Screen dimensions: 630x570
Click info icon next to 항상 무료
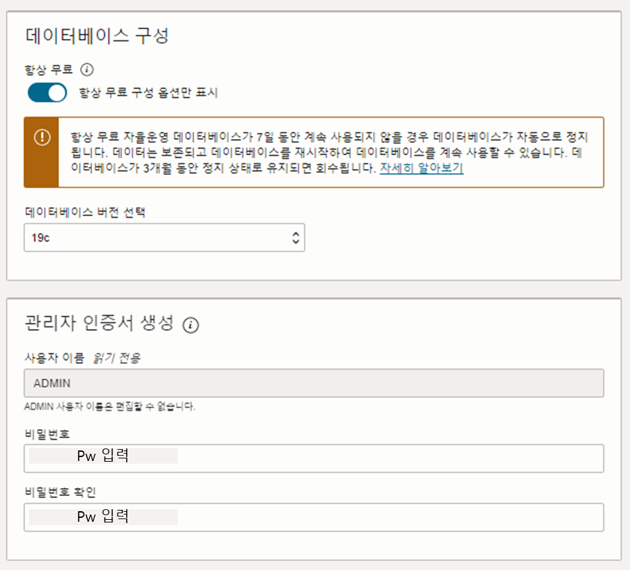(87, 69)
